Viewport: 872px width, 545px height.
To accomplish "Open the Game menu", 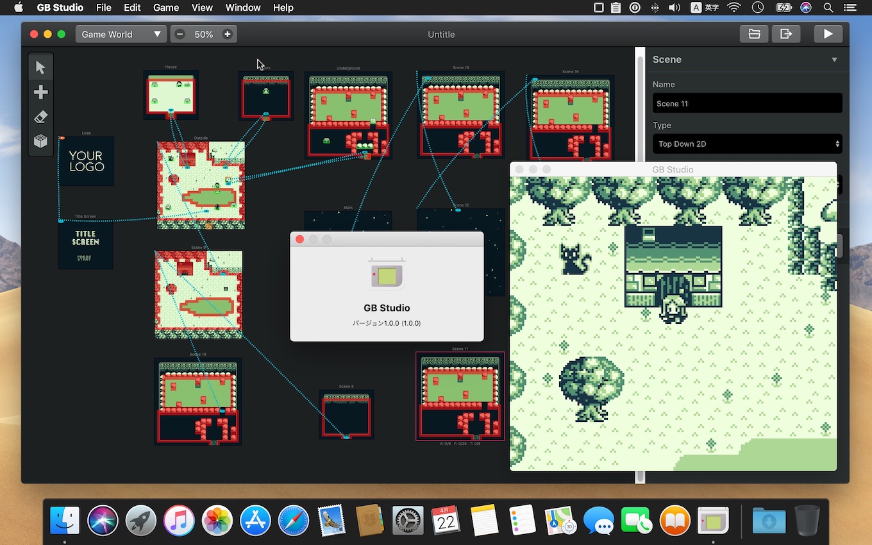I will click(x=166, y=8).
